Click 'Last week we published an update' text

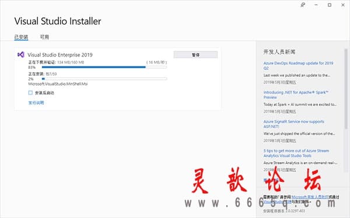[297, 75]
